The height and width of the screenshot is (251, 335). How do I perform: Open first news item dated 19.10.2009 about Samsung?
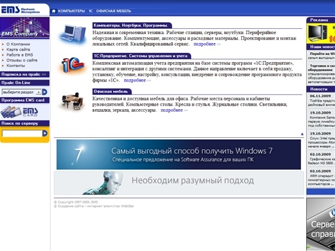[x=322, y=119]
